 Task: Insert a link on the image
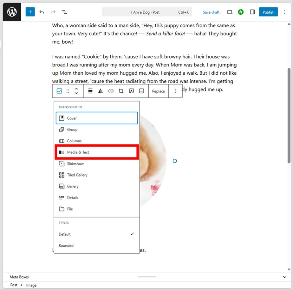click(111, 91)
